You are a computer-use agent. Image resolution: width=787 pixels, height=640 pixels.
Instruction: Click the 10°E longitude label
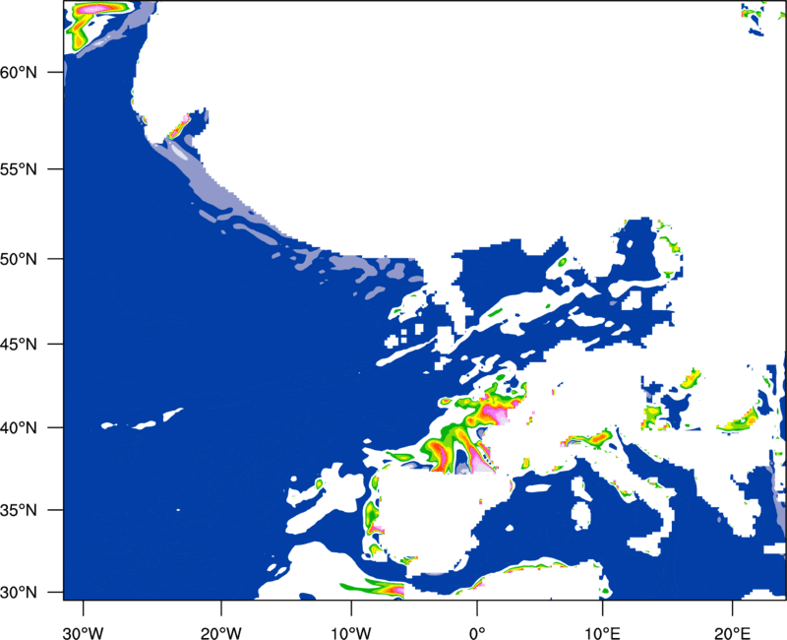(x=602, y=633)
